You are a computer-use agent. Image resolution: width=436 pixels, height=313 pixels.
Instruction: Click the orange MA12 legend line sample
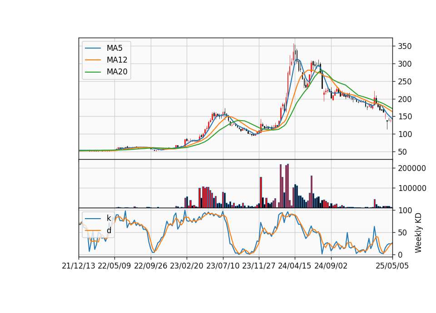(x=93, y=60)
